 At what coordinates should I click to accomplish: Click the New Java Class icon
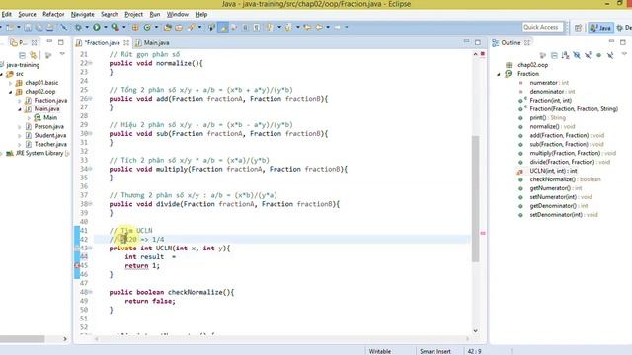pos(147,28)
